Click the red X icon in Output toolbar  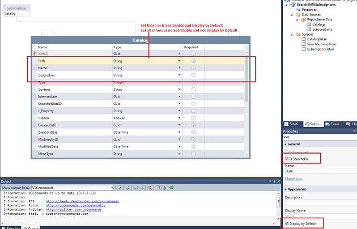[x=150, y=188]
